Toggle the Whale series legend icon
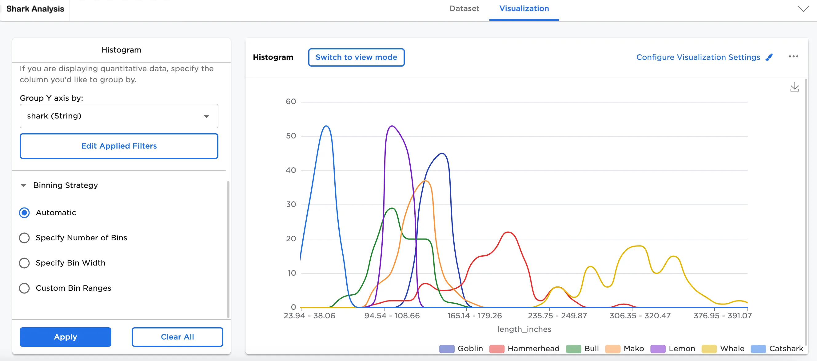817x361 pixels. click(x=708, y=349)
